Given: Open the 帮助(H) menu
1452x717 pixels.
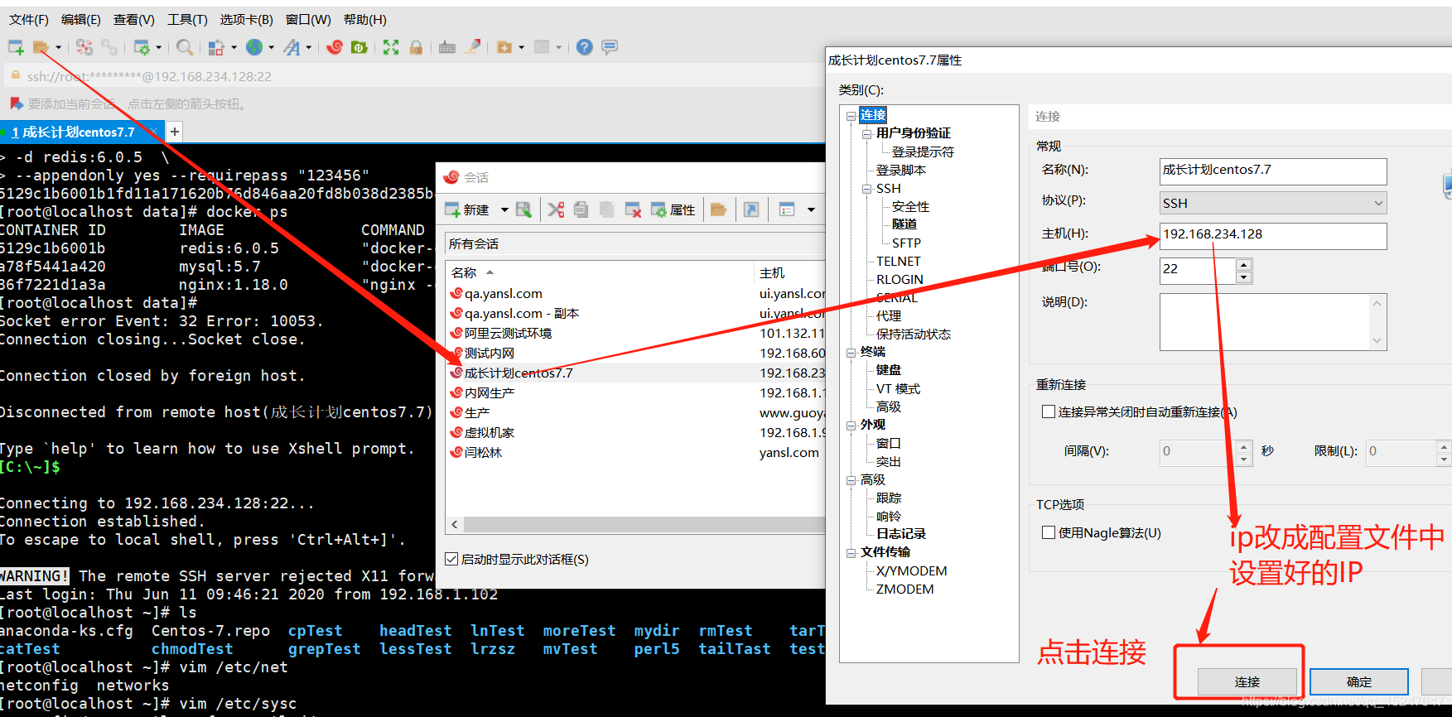Looking at the screenshot, I should click(x=364, y=19).
